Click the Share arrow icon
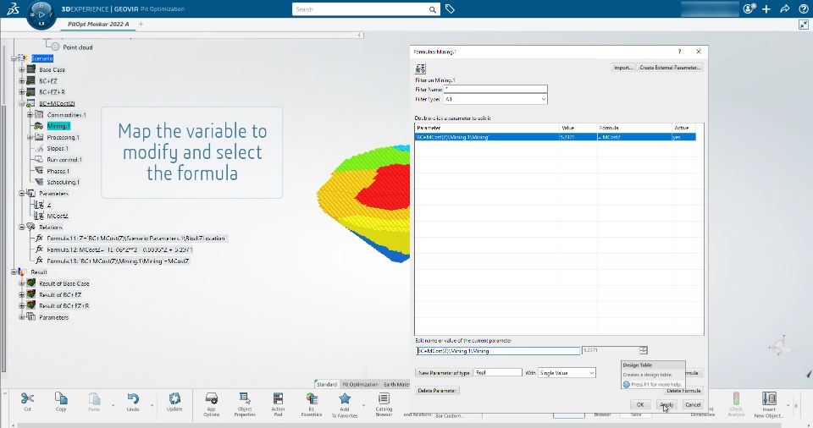The width and height of the screenshot is (813, 428). coord(785,8)
